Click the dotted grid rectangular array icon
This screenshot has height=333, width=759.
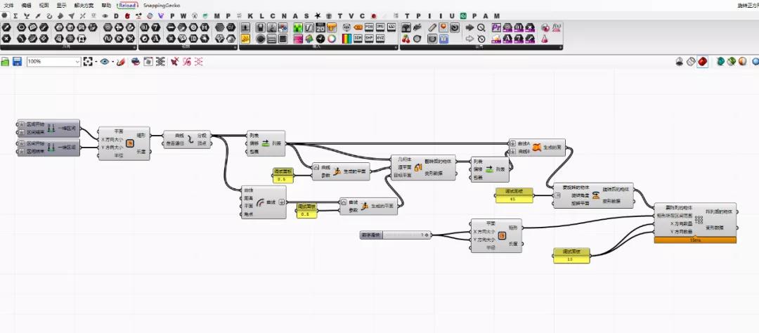tap(699, 220)
